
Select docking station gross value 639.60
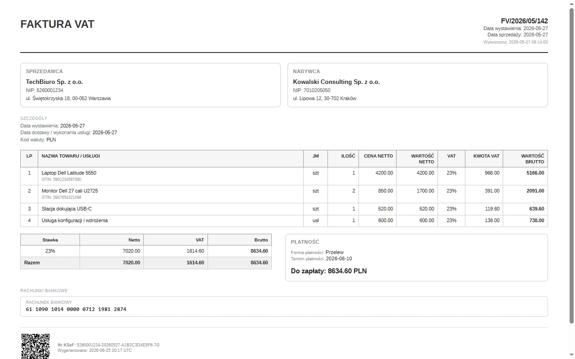537,209
